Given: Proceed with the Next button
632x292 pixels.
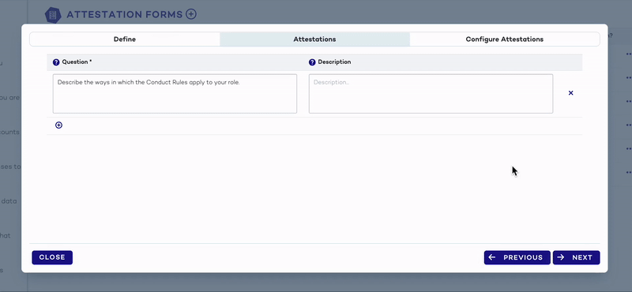Looking at the screenshot, I should (x=577, y=257).
